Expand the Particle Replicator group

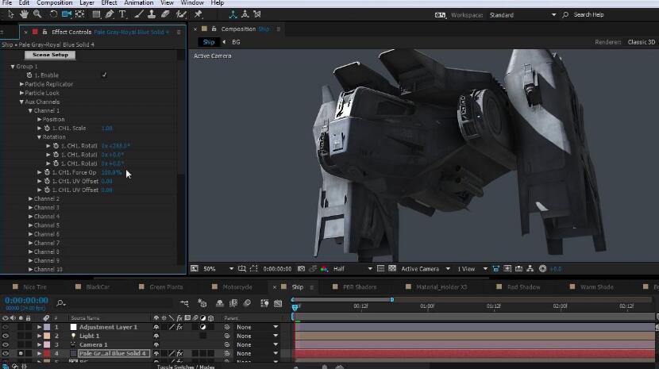[x=21, y=84]
